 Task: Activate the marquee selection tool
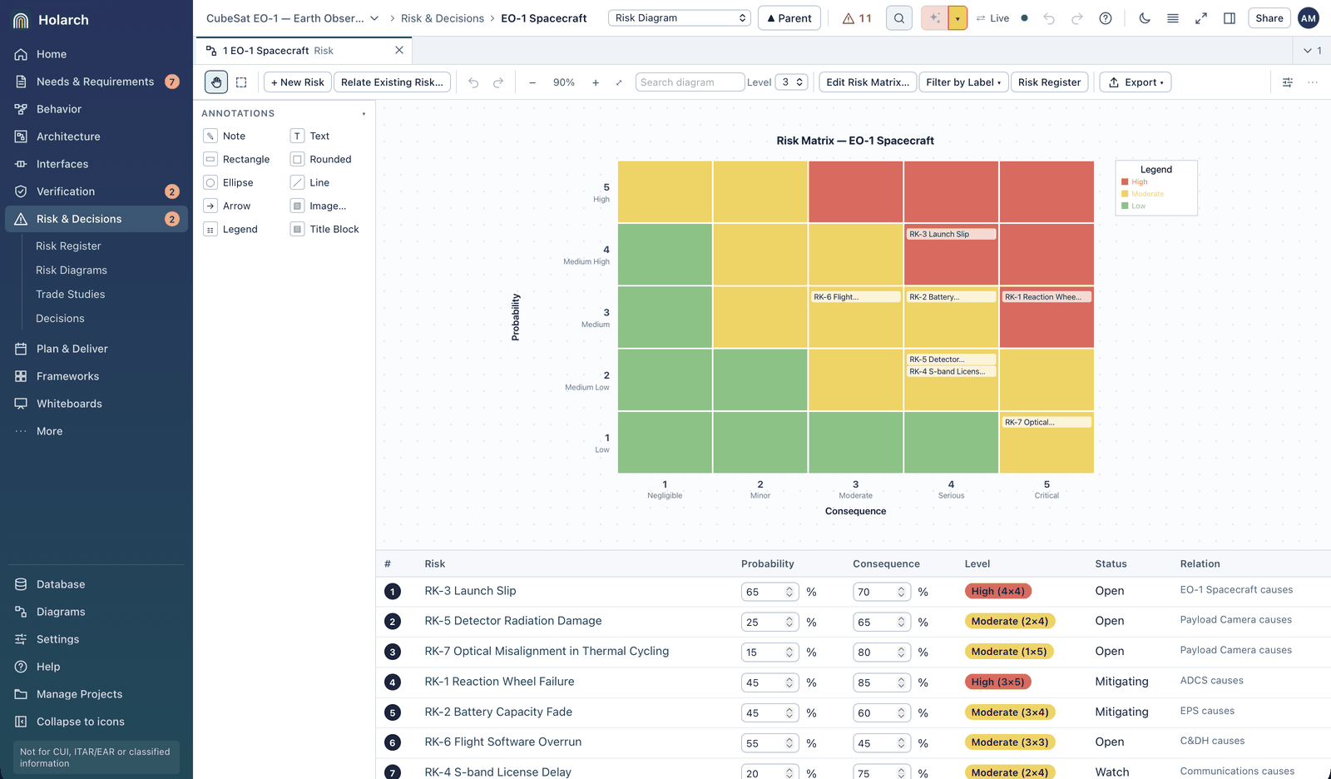tap(241, 82)
